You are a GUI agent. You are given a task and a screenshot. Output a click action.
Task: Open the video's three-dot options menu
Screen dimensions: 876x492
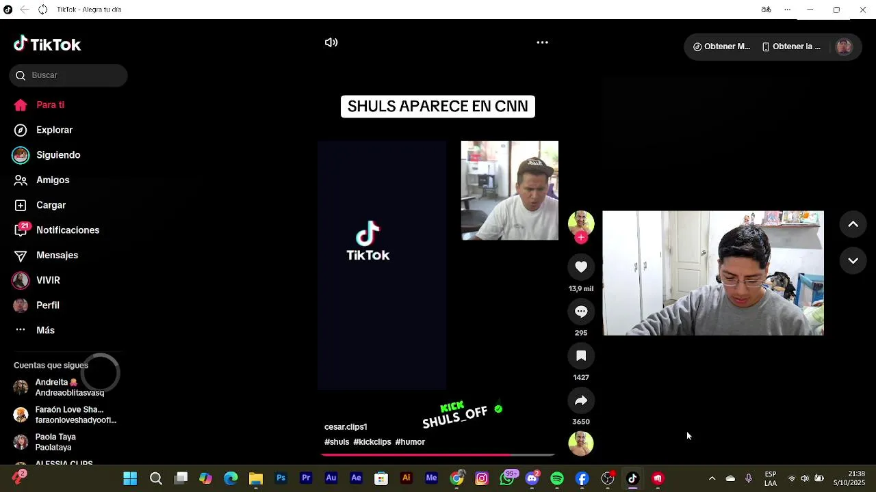point(542,42)
